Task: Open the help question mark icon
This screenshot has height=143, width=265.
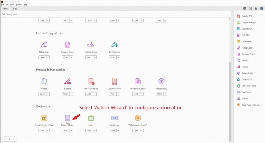Action: (250, 9)
